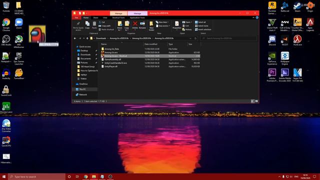320x180 pixels.
Task: Sort by the Type column header
Action: click(177, 44)
